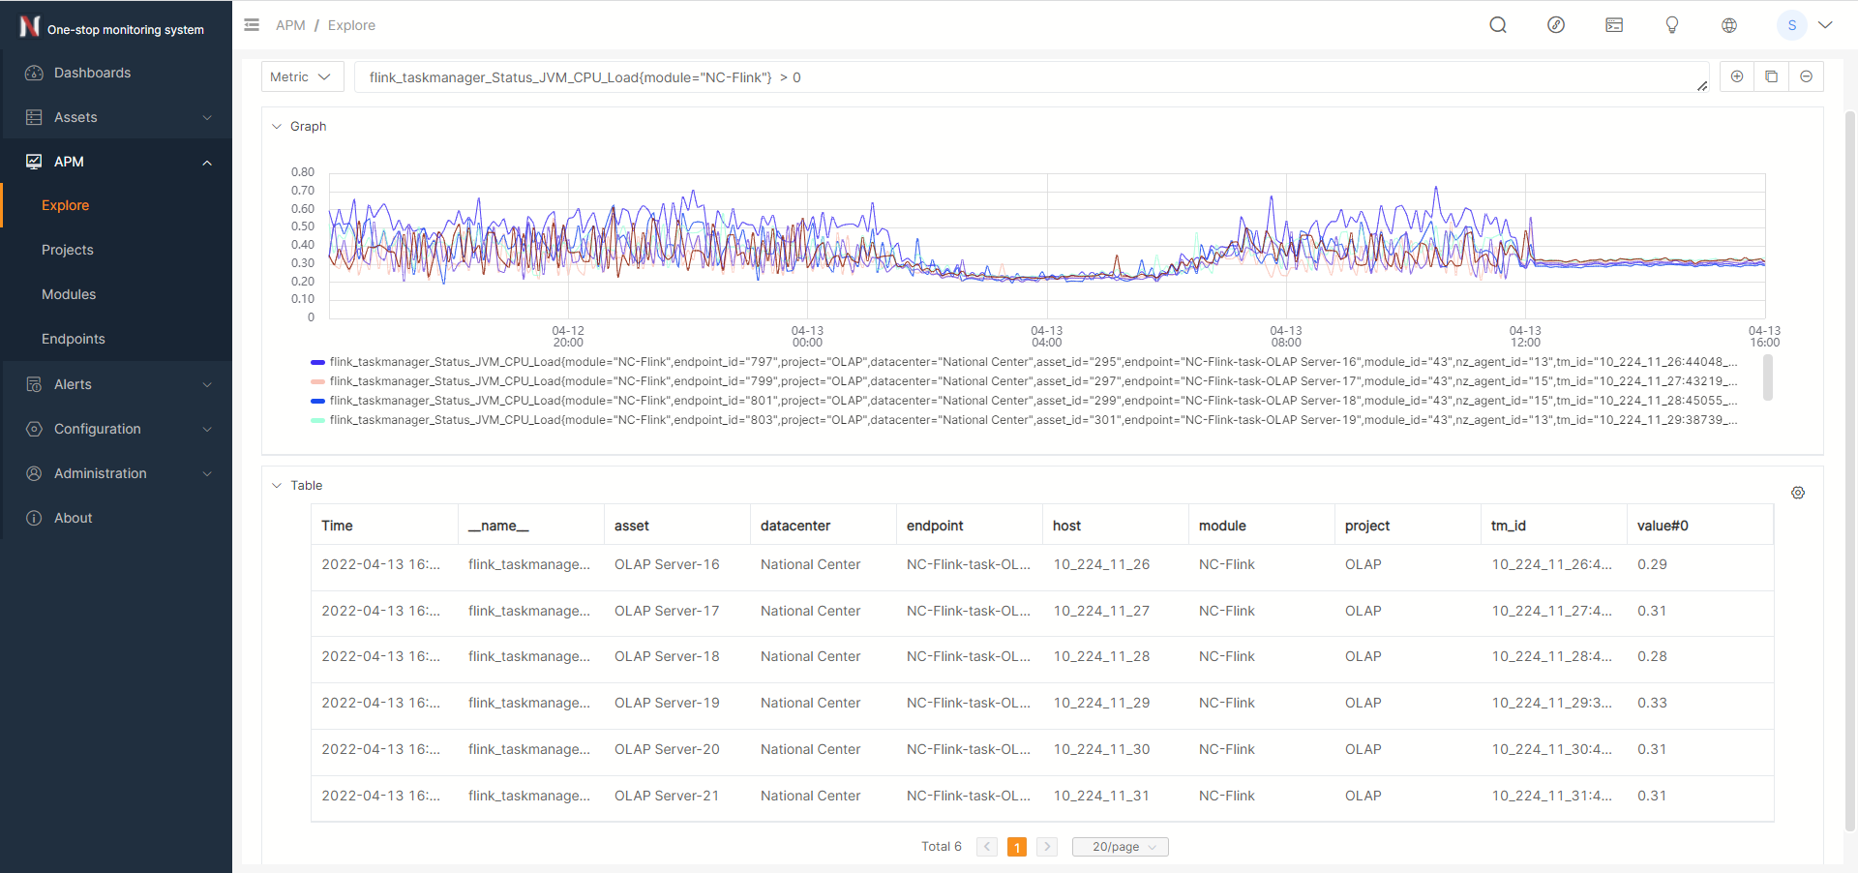
Task: Collapse sidebar with the hamburger icon
Action: click(252, 25)
